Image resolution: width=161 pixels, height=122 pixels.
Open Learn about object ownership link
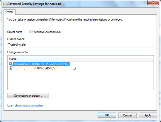click(25, 106)
